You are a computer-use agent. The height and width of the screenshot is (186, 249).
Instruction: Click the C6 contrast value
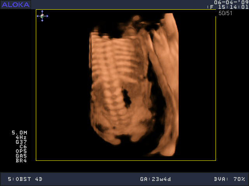(x=23, y=146)
